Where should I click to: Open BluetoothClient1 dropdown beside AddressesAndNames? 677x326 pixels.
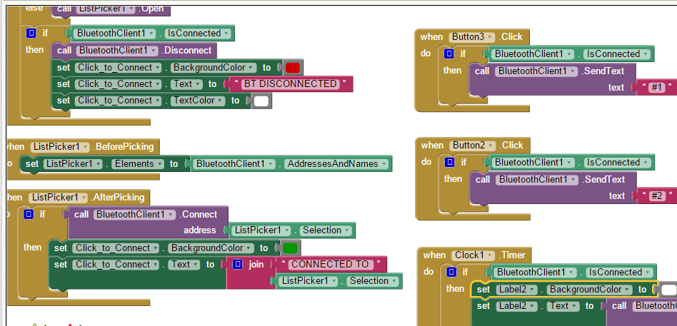tap(234, 164)
